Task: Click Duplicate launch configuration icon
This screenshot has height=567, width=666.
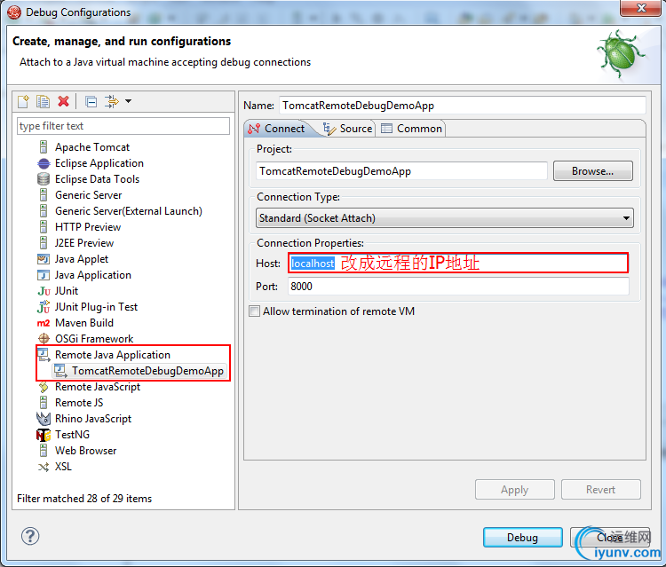Action: (x=43, y=101)
